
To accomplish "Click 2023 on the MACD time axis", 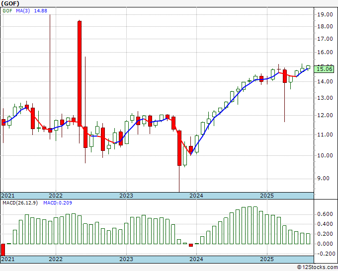I will pos(126,259).
